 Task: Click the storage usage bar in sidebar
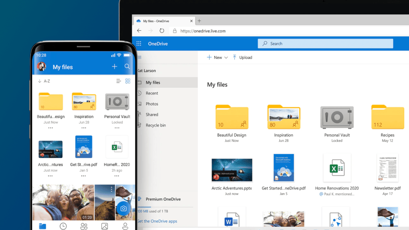pyautogui.click(x=165, y=207)
